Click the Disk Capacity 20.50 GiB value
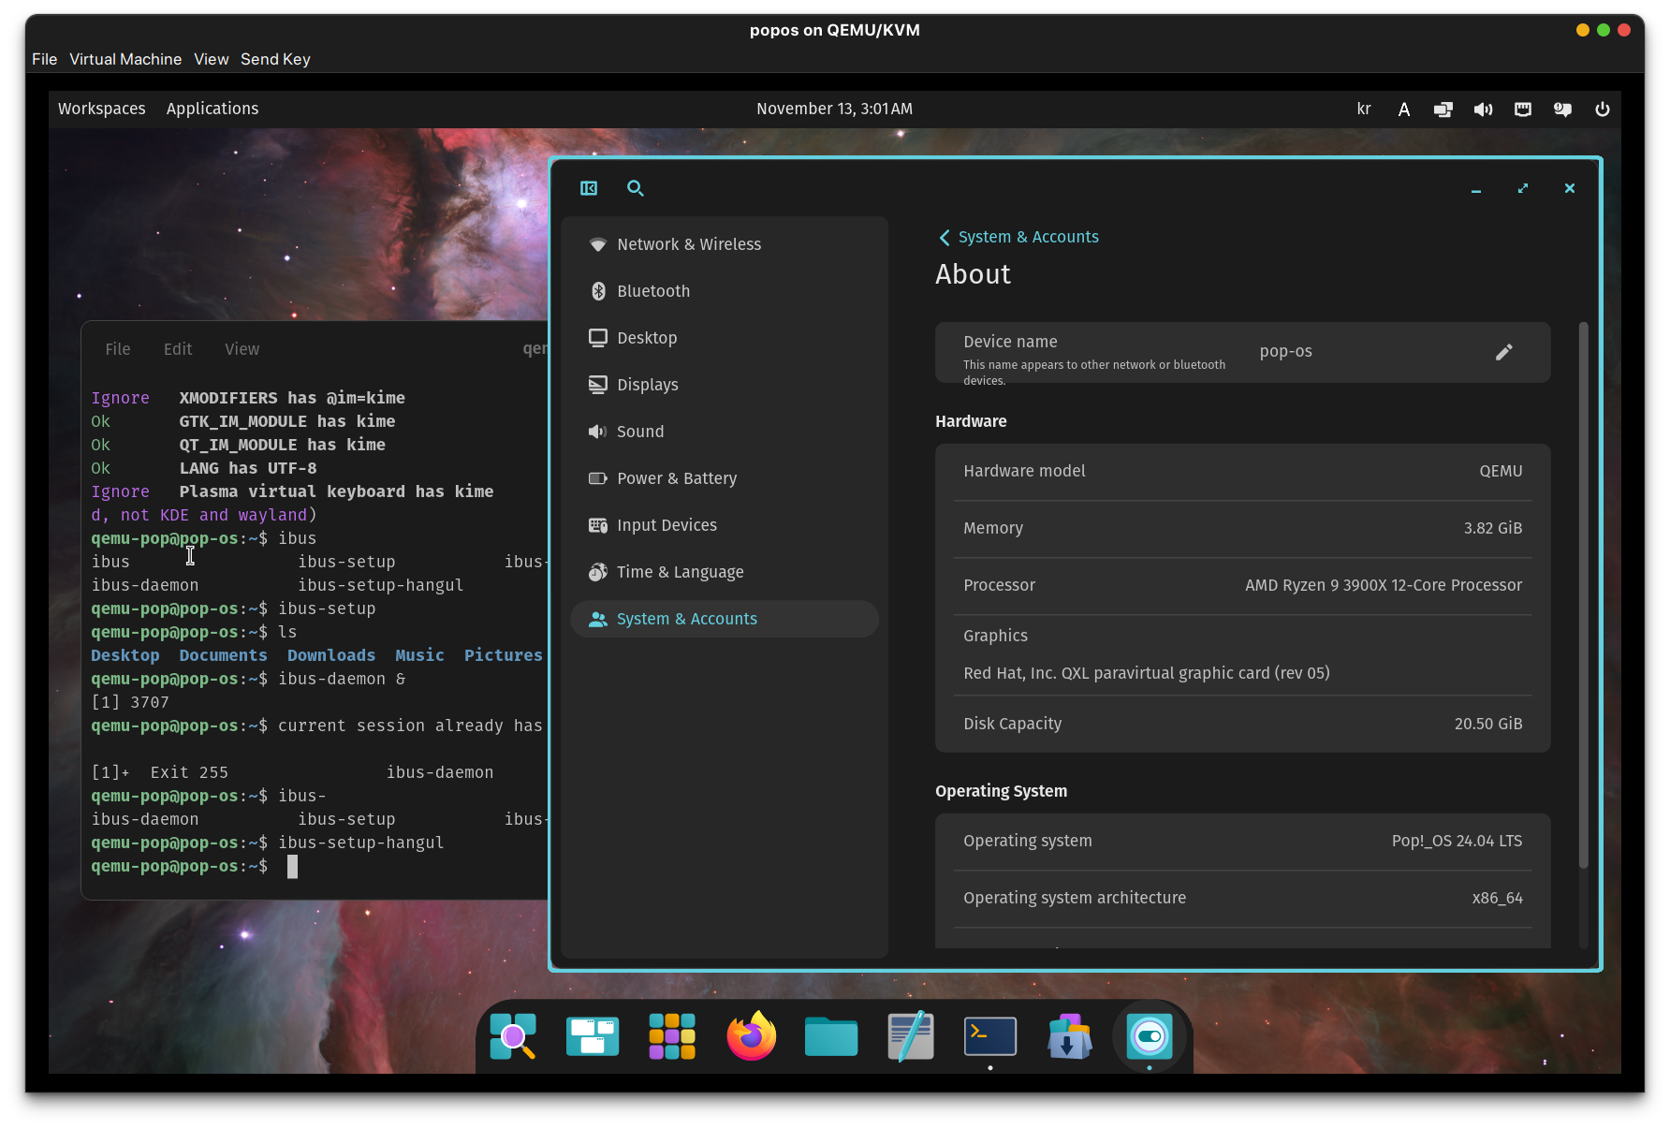 pos(1488,724)
